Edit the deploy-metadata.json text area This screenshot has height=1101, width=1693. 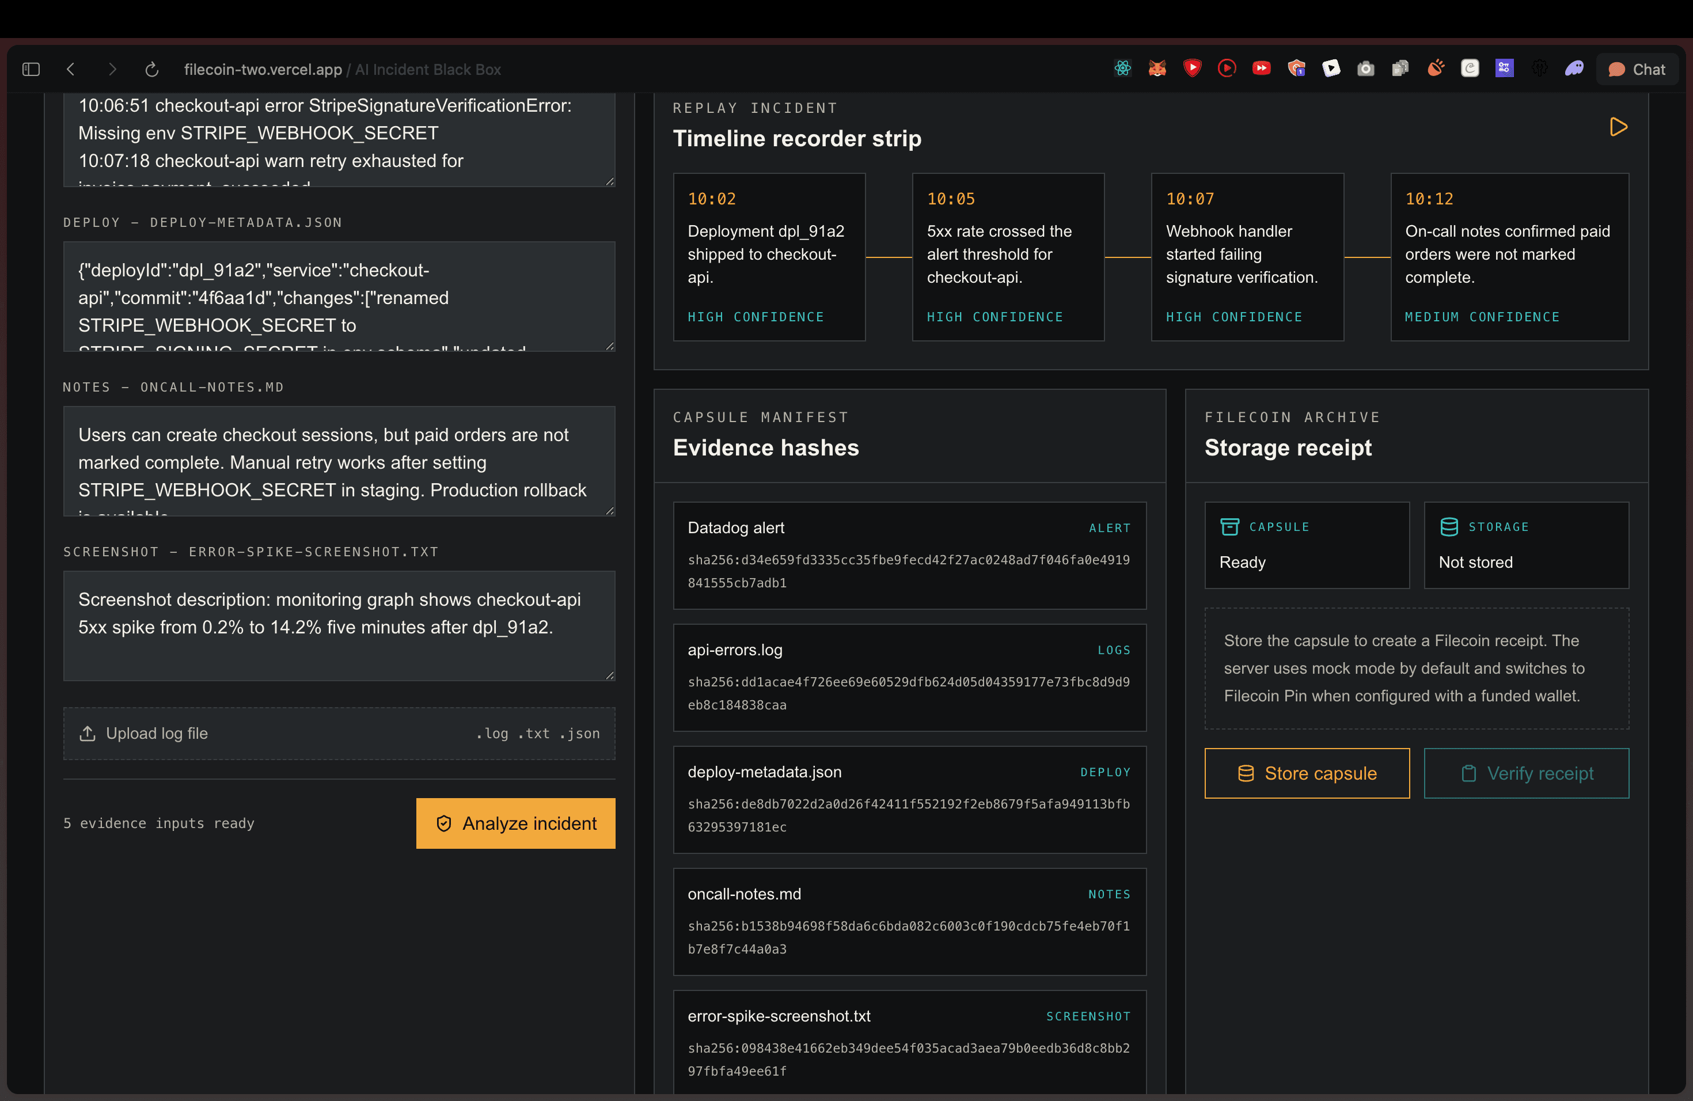[x=339, y=296]
